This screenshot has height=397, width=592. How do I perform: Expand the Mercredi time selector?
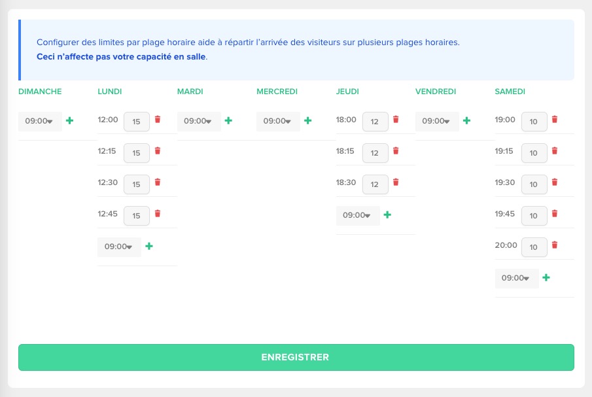[x=278, y=121]
